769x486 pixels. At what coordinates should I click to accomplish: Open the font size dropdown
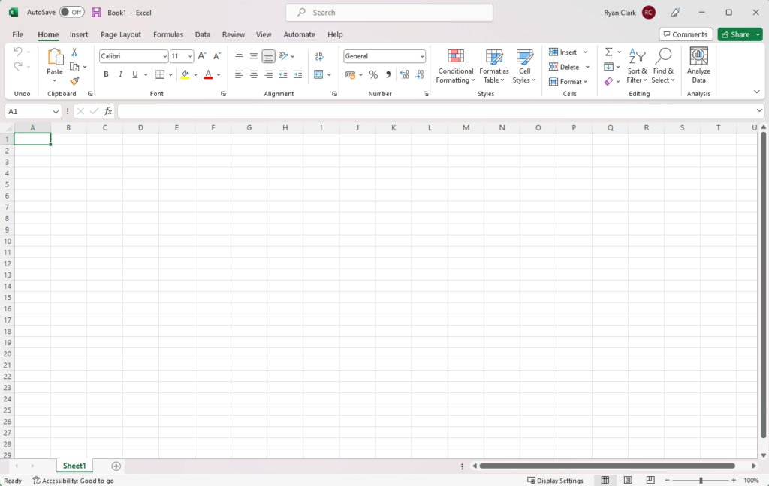tap(190, 57)
